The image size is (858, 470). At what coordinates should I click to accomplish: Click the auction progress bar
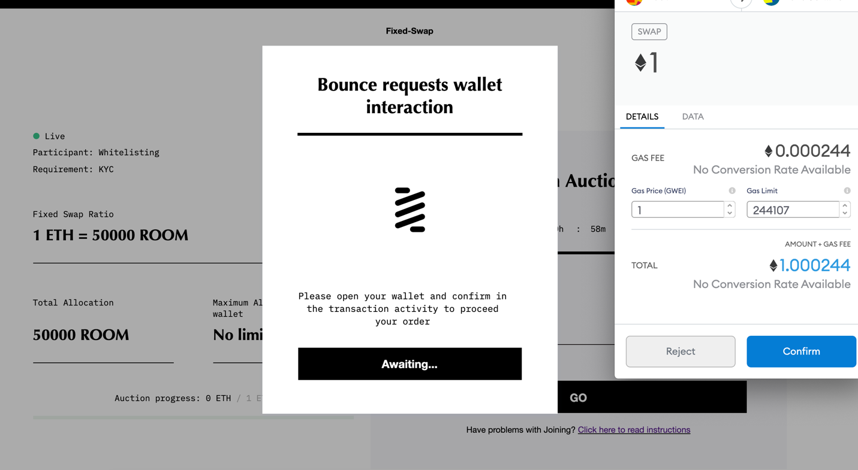(x=193, y=417)
